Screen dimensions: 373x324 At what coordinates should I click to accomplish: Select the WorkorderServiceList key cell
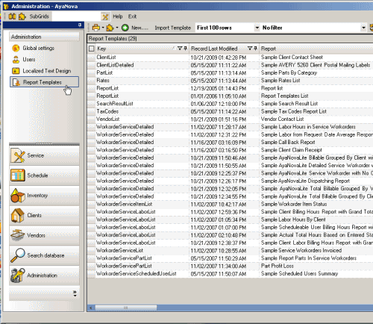coord(142,251)
